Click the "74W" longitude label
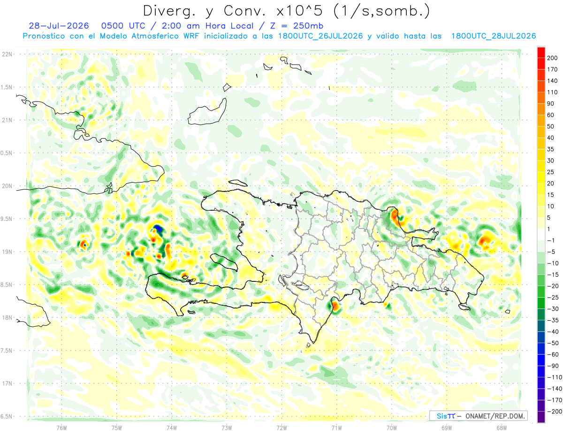Screen dimensions: 563x434 click(172, 428)
